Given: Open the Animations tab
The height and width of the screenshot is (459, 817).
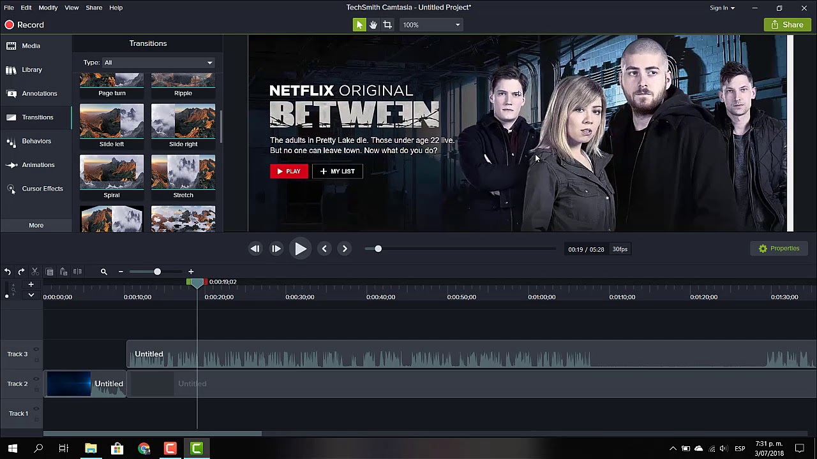Looking at the screenshot, I should point(36,165).
